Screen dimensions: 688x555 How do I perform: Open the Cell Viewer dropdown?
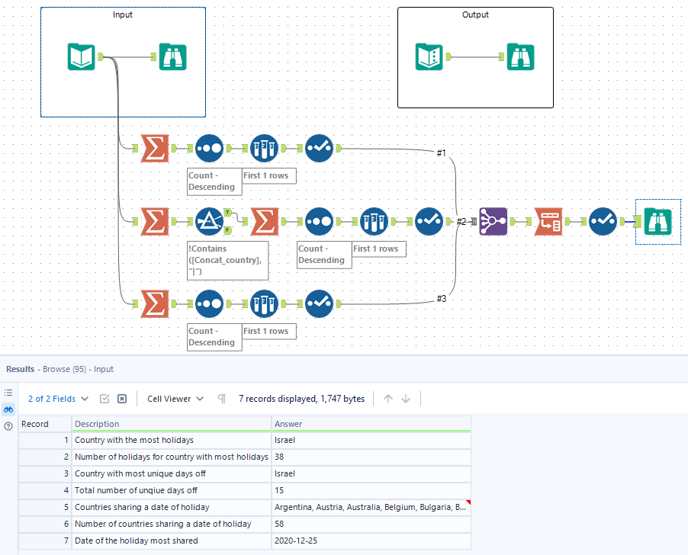click(175, 399)
